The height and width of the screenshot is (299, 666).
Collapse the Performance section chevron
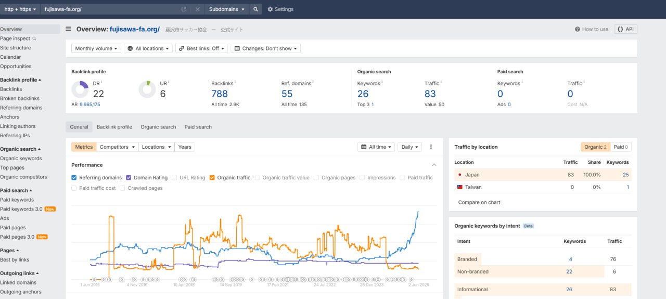point(434,165)
